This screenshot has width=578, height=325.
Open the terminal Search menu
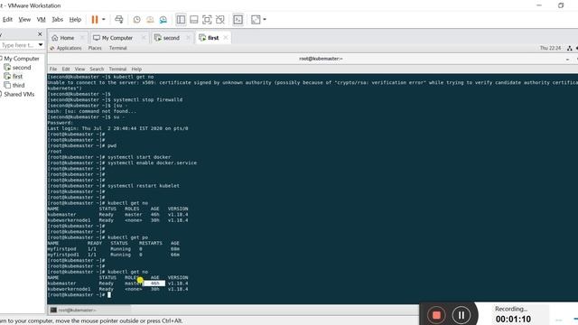[97, 69]
